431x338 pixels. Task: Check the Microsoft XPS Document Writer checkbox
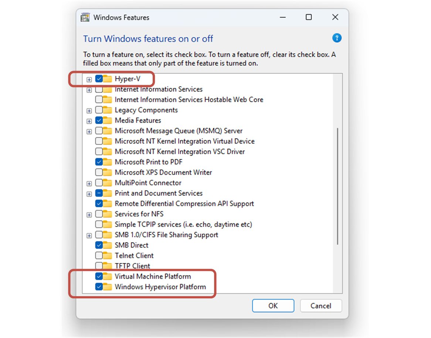[99, 172]
